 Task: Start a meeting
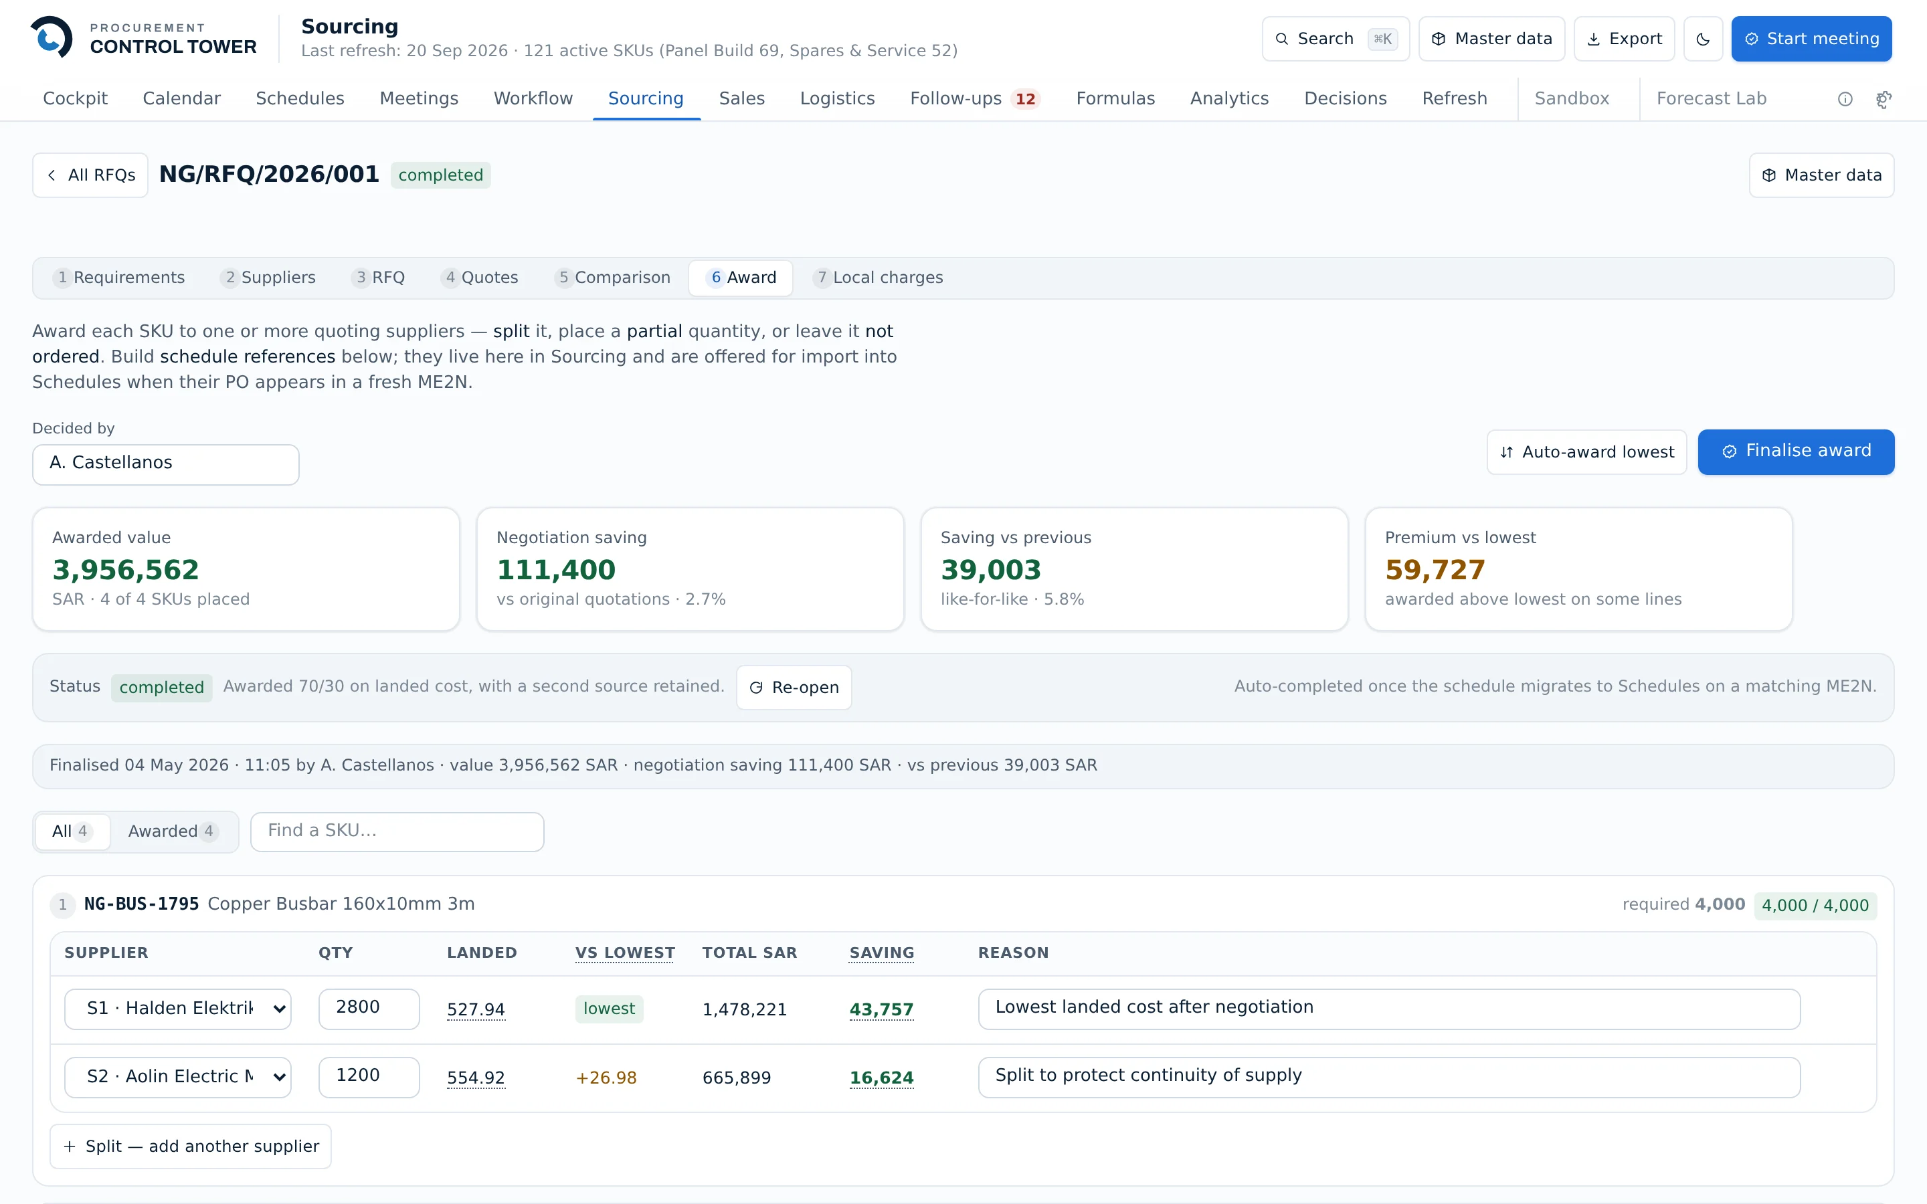click(x=1811, y=39)
